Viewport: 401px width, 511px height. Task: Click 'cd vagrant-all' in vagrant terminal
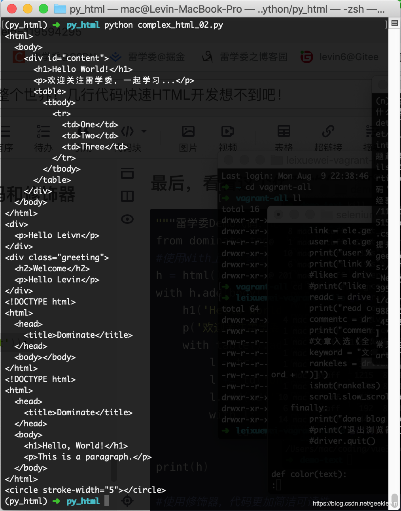[278, 187]
